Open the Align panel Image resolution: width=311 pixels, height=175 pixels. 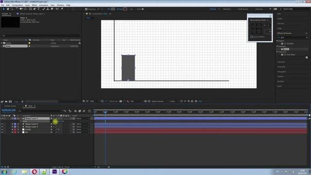pos(279,28)
